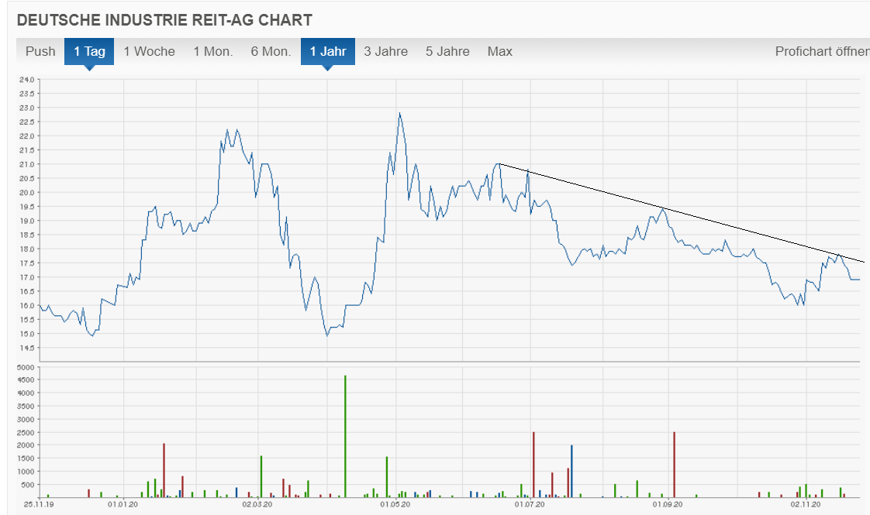Switch to the 3 Jahre view

pos(385,52)
